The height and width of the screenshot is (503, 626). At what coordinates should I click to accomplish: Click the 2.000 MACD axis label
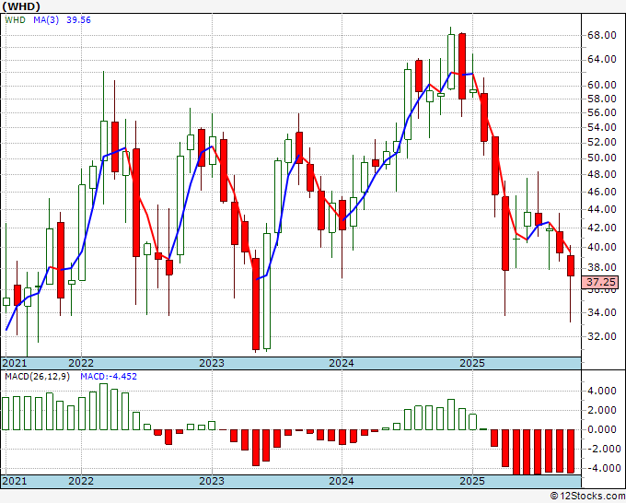pos(602,410)
